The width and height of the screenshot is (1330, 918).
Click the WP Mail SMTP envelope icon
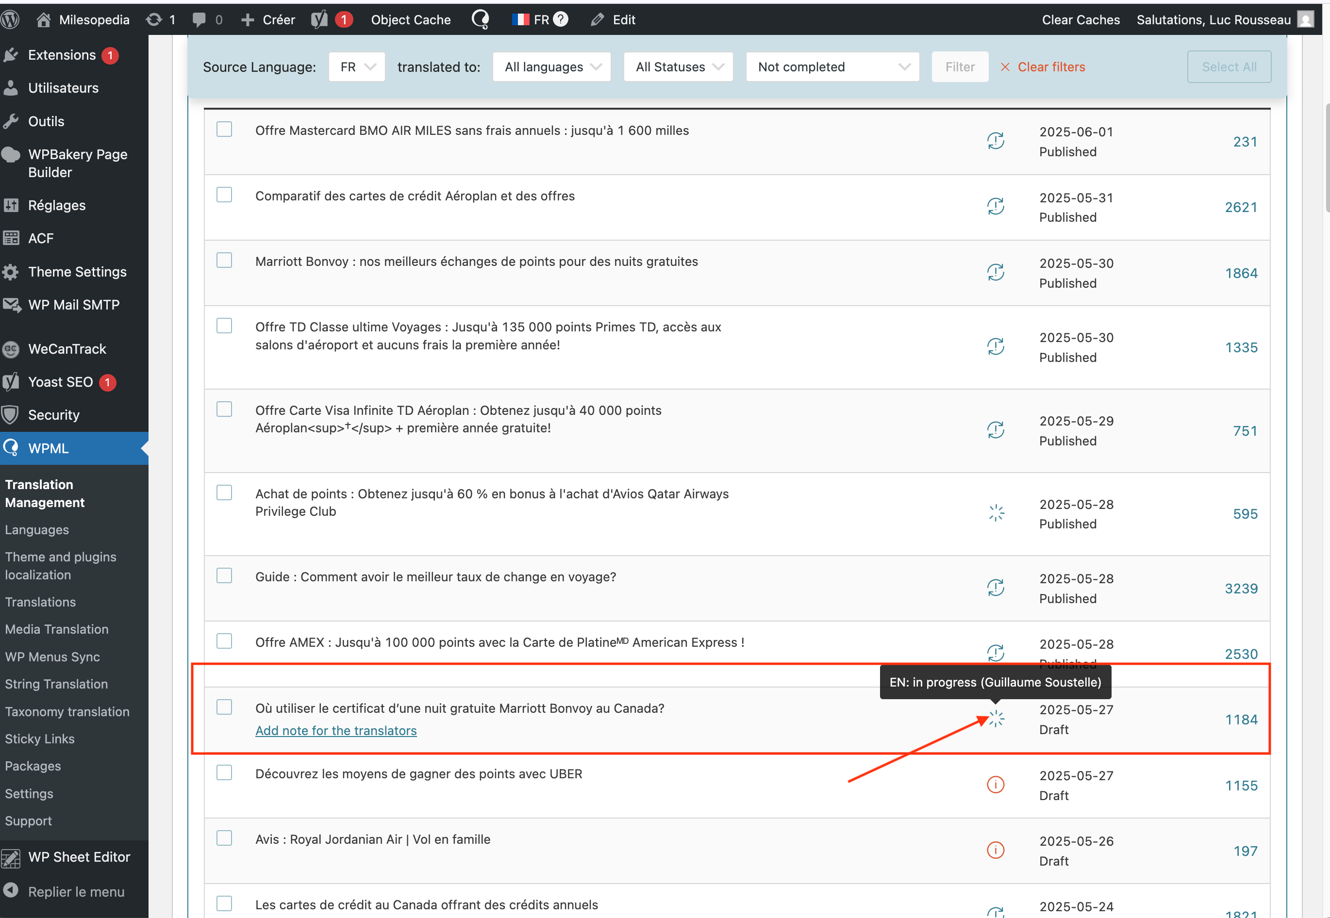coord(11,304)
